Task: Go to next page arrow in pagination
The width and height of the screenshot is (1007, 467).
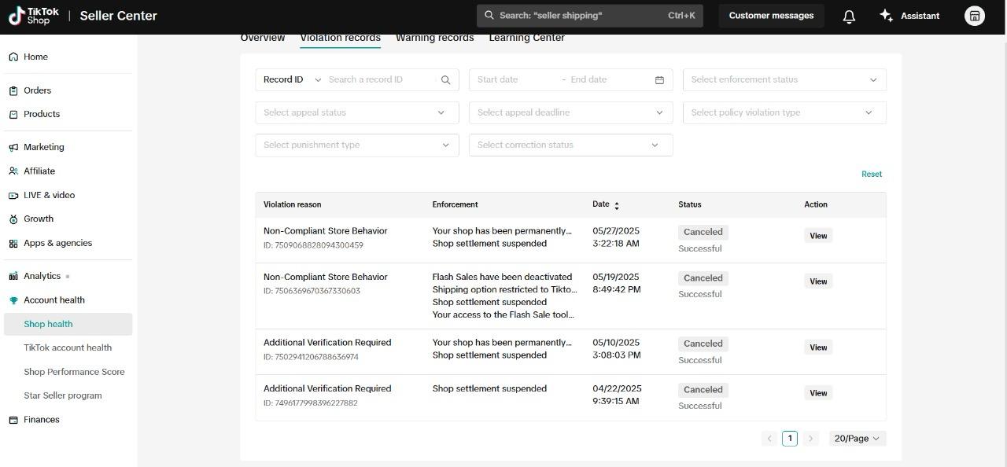Action: pos(810,439)
